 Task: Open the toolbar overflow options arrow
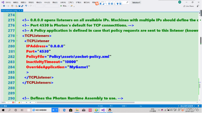click(74, 6)
